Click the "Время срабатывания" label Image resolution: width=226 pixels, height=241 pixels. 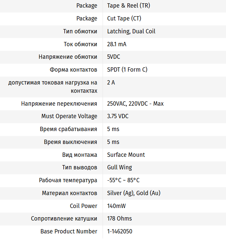[x=68, y=129]
